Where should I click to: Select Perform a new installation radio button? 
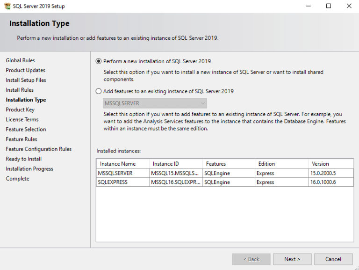(99, 61)
